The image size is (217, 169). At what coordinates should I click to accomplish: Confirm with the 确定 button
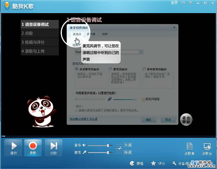[149, 120]
